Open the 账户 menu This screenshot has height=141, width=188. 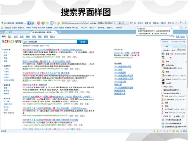[x=133, y=23]
